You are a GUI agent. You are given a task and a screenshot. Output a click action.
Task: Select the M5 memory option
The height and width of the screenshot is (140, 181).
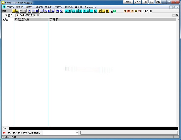pyautogui.click(x=25, y=133)
